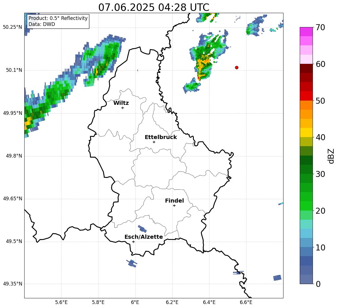
Task: Click the 6.2°E longitude label
Action: (x=172, y=302)
